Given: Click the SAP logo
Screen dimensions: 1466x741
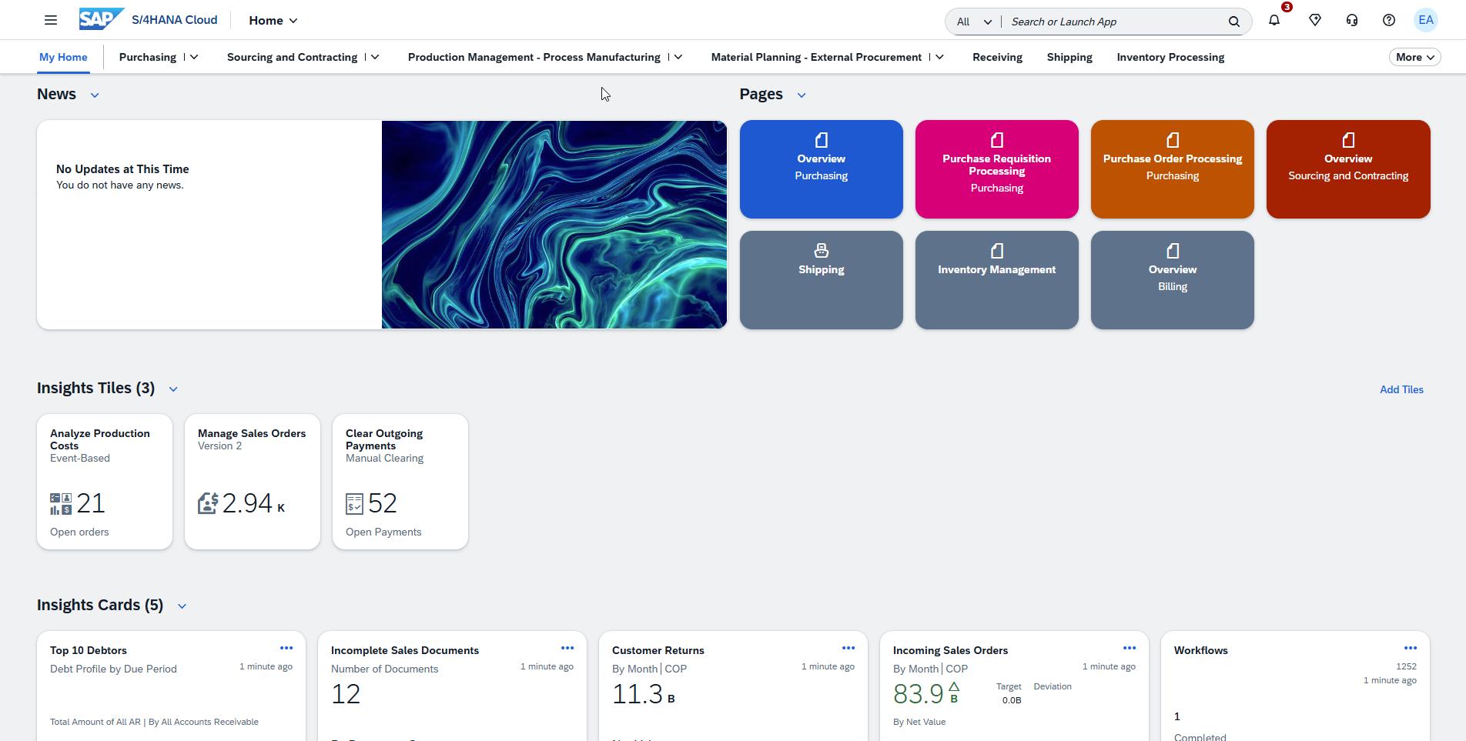Looking at the screenshot, I should tap(100, 18).
